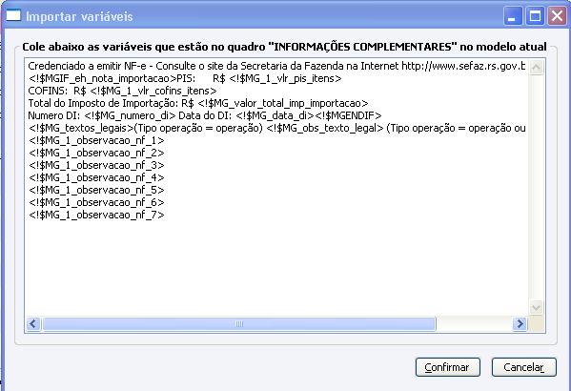
Task: Confirm the variable import
Action: tap(447, 367)
